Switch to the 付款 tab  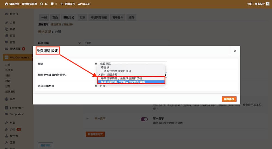82,17
